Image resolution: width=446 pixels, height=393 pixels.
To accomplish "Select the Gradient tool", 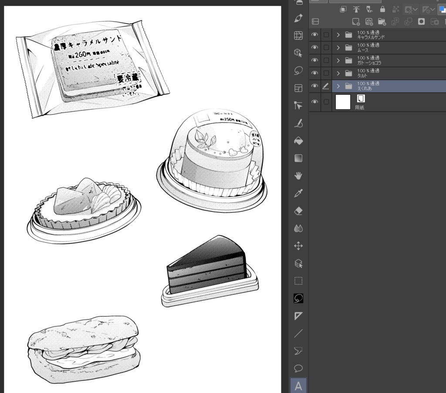I will click(298, 158).
